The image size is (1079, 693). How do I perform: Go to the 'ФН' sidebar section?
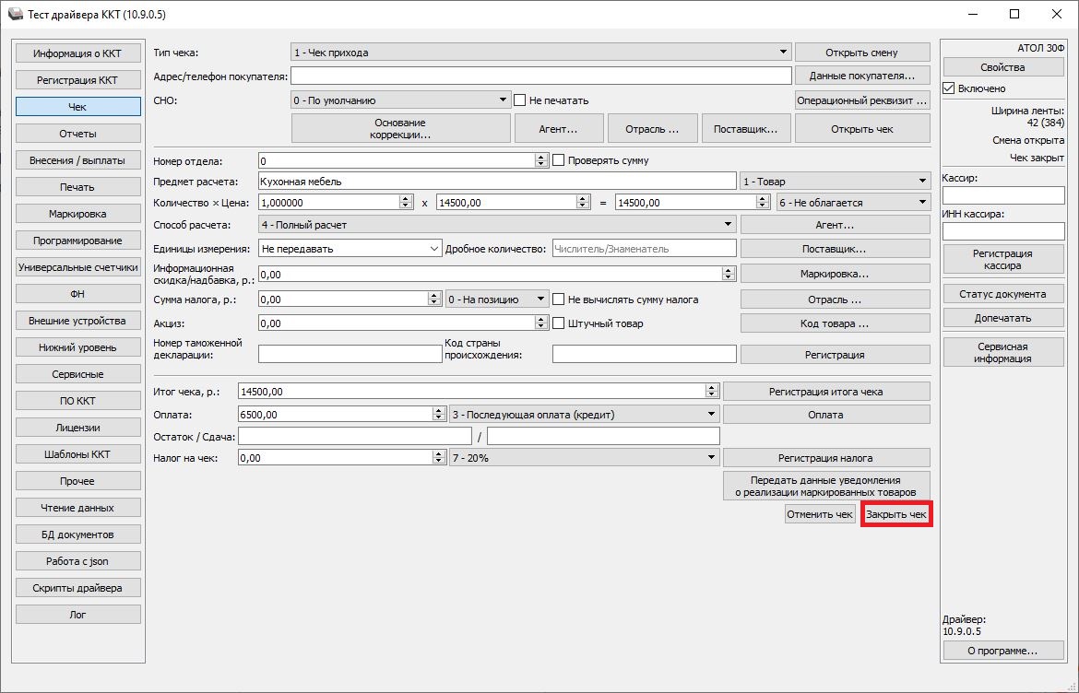pyautogui.click(x=77, y=294)
